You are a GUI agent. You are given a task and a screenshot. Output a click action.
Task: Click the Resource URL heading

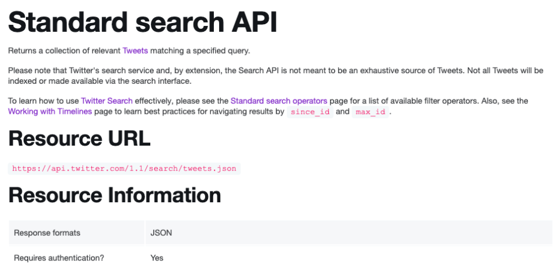click(x=80, y=139)
